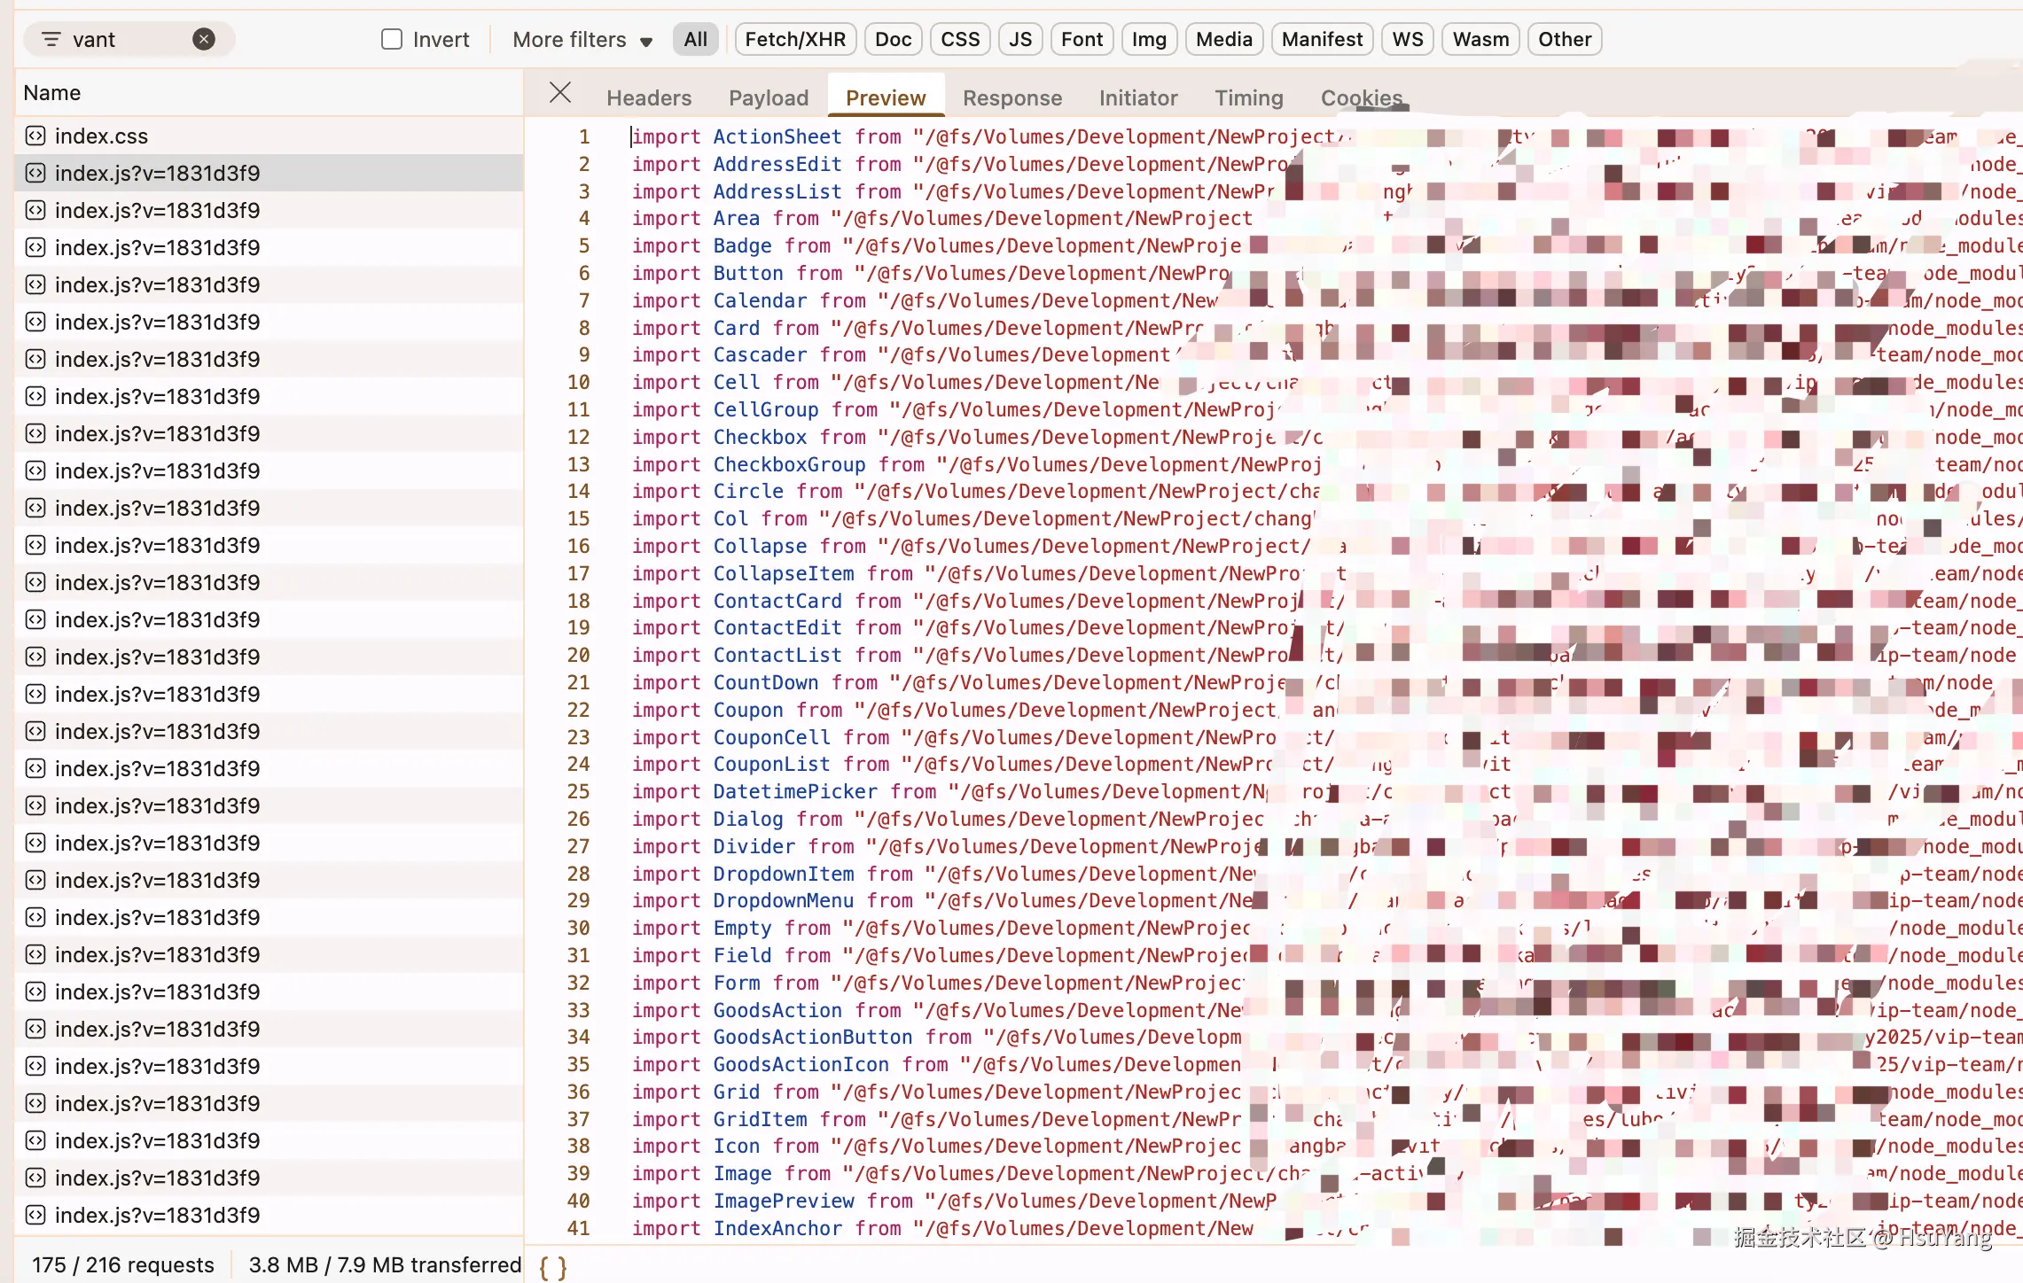The image size is (2023, 1283).
Task: Focus the vant filter input field
Action: [x=124, y=40]
